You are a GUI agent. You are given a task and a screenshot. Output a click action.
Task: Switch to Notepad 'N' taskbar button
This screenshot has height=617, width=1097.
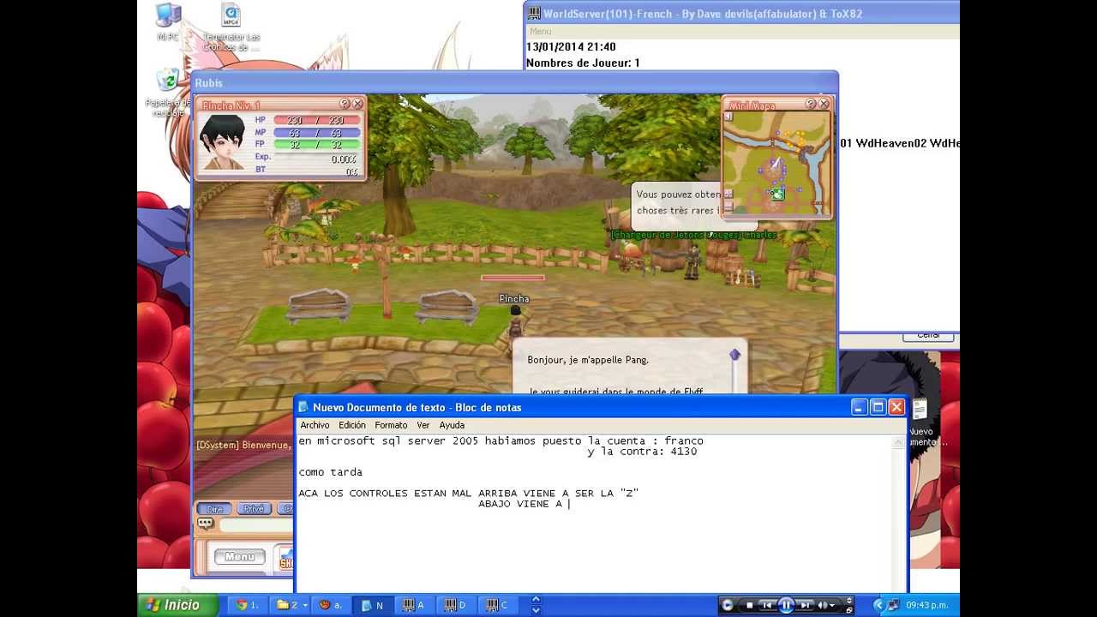click(x=373, y=605)
